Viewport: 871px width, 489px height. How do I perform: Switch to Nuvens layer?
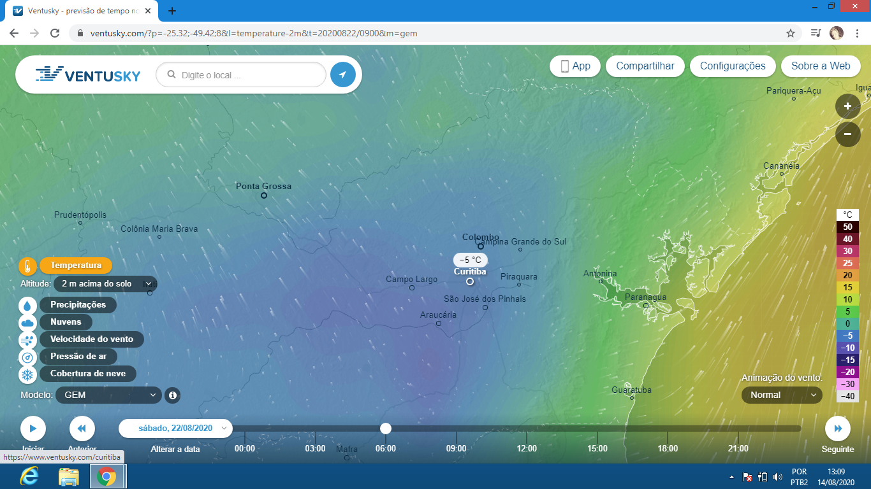[66, 322]
